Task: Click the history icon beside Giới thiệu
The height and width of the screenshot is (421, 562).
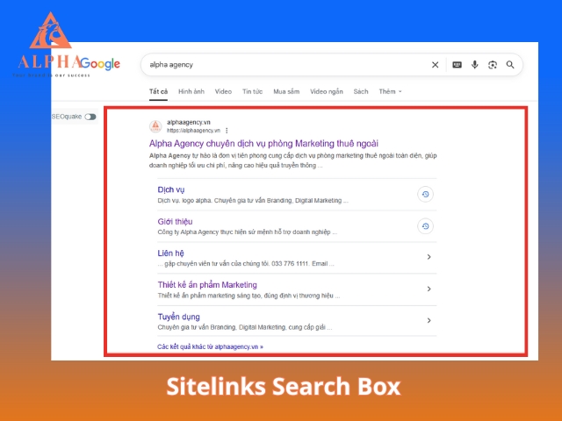Action: 425,226
